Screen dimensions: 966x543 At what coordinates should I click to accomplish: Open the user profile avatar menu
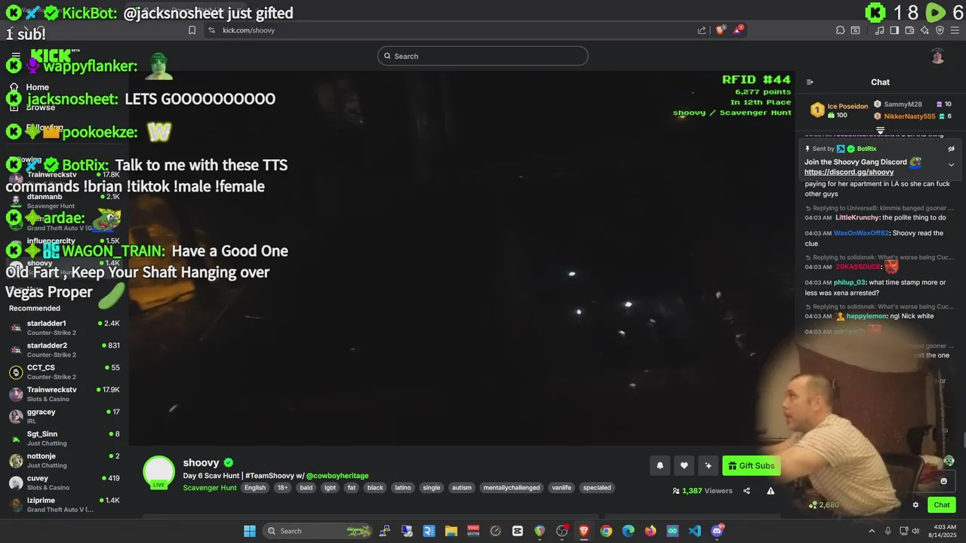pyautogui.click(x=937, y=56)
